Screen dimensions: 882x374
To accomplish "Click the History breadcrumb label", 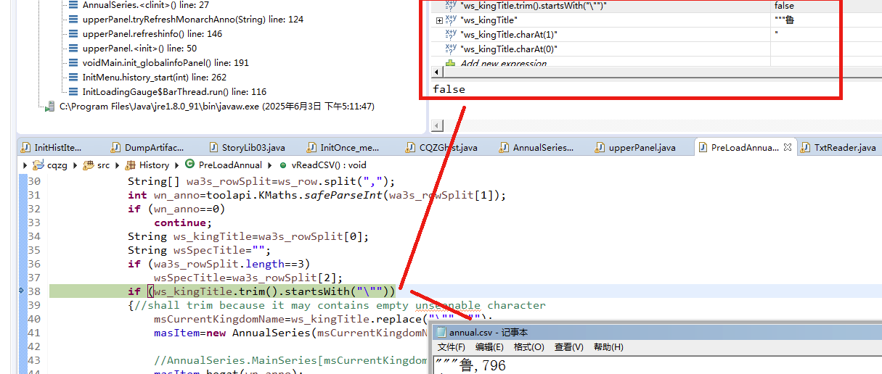I will 155,165.
